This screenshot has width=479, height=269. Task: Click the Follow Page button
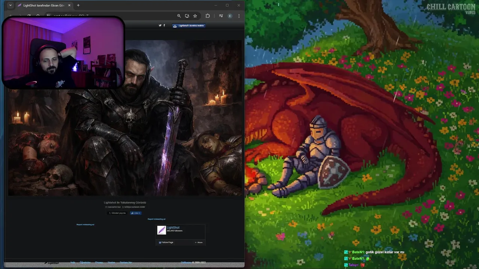166,242
